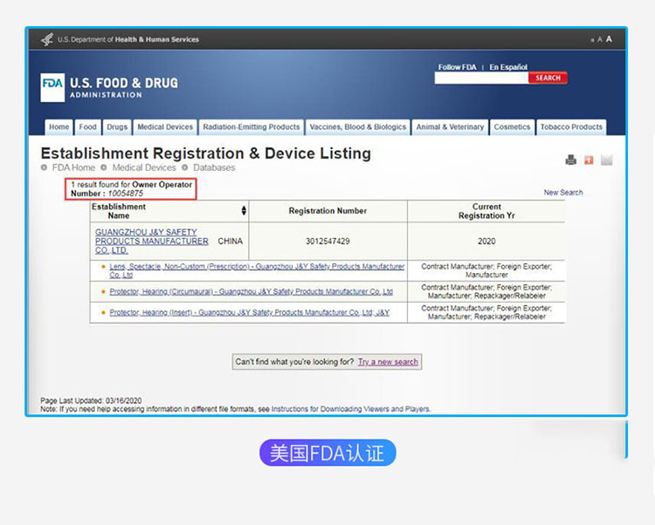The image size is (655, 525).
Task: Open the Radiation-Emitting Products tab
Action: click(251, 127)
